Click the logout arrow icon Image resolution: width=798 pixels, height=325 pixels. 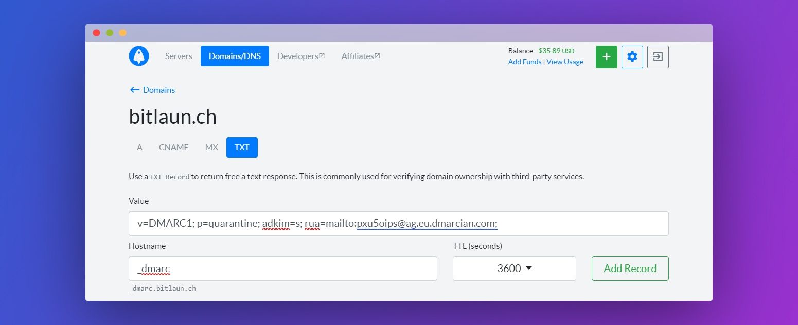coord(658,56)
